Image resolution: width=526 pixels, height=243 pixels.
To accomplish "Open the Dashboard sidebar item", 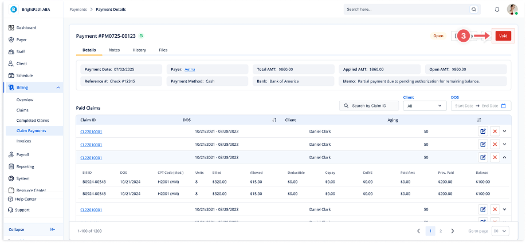I will coord(26,28).
